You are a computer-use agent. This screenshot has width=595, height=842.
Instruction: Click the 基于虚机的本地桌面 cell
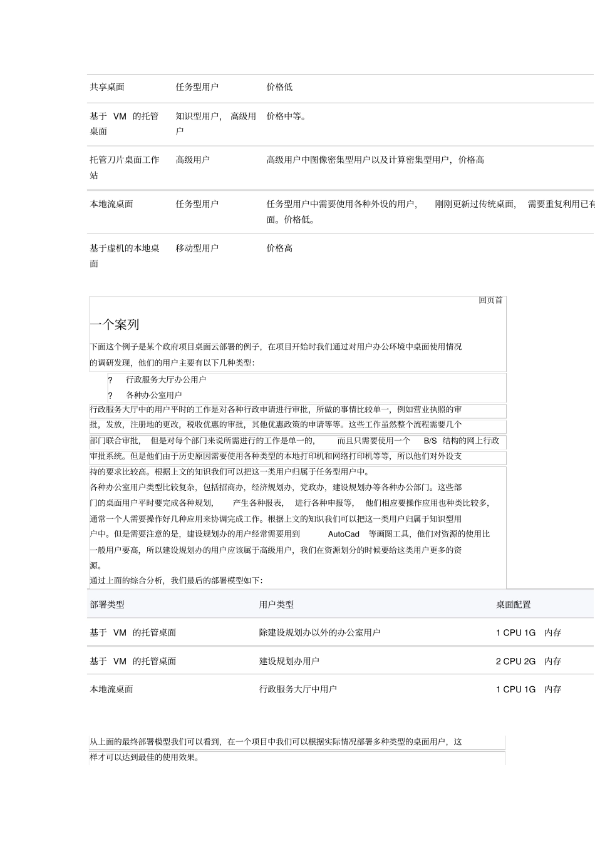point(125,255)
